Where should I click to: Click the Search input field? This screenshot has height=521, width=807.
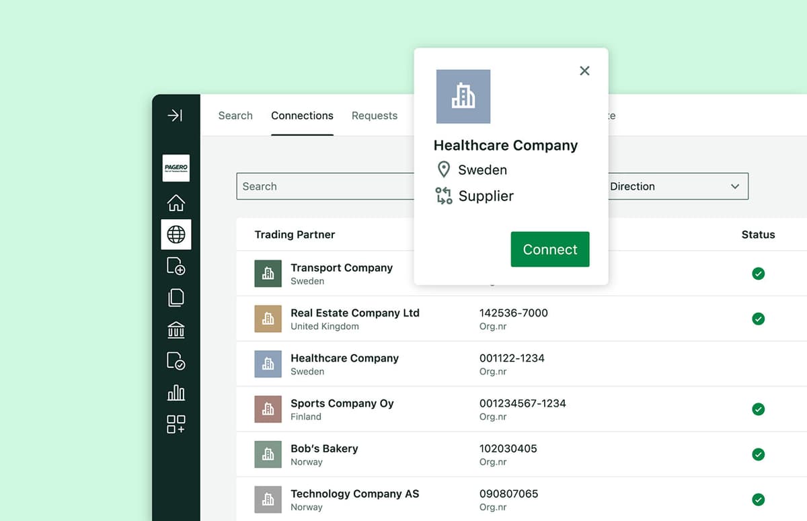click(x=323, y=186)
